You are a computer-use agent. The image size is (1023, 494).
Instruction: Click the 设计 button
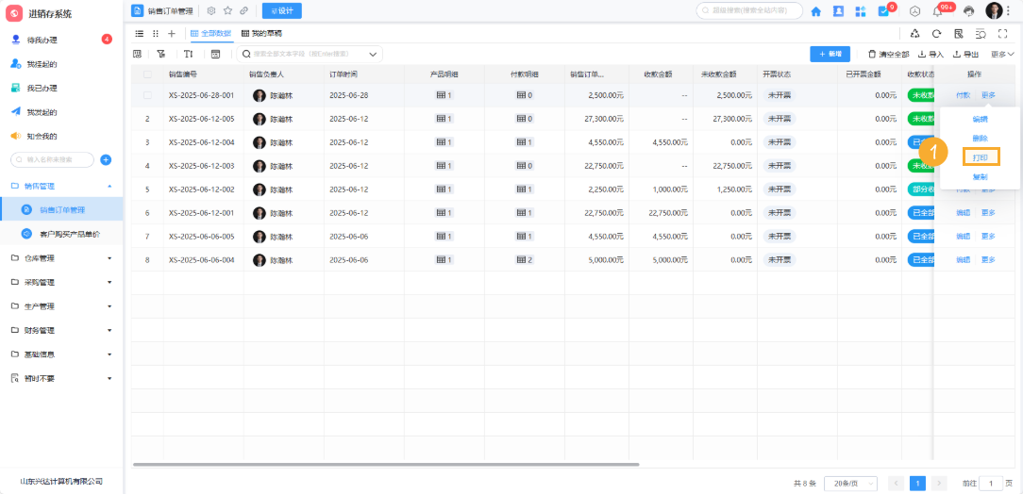point(281,10)
